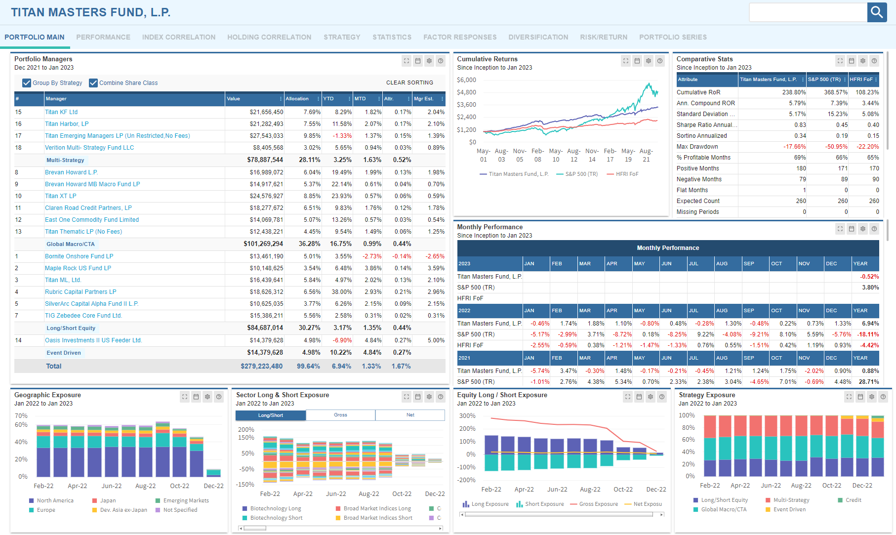Open Mgr Est. column options menu
The image size is (896, 535).
coord(442,99)
